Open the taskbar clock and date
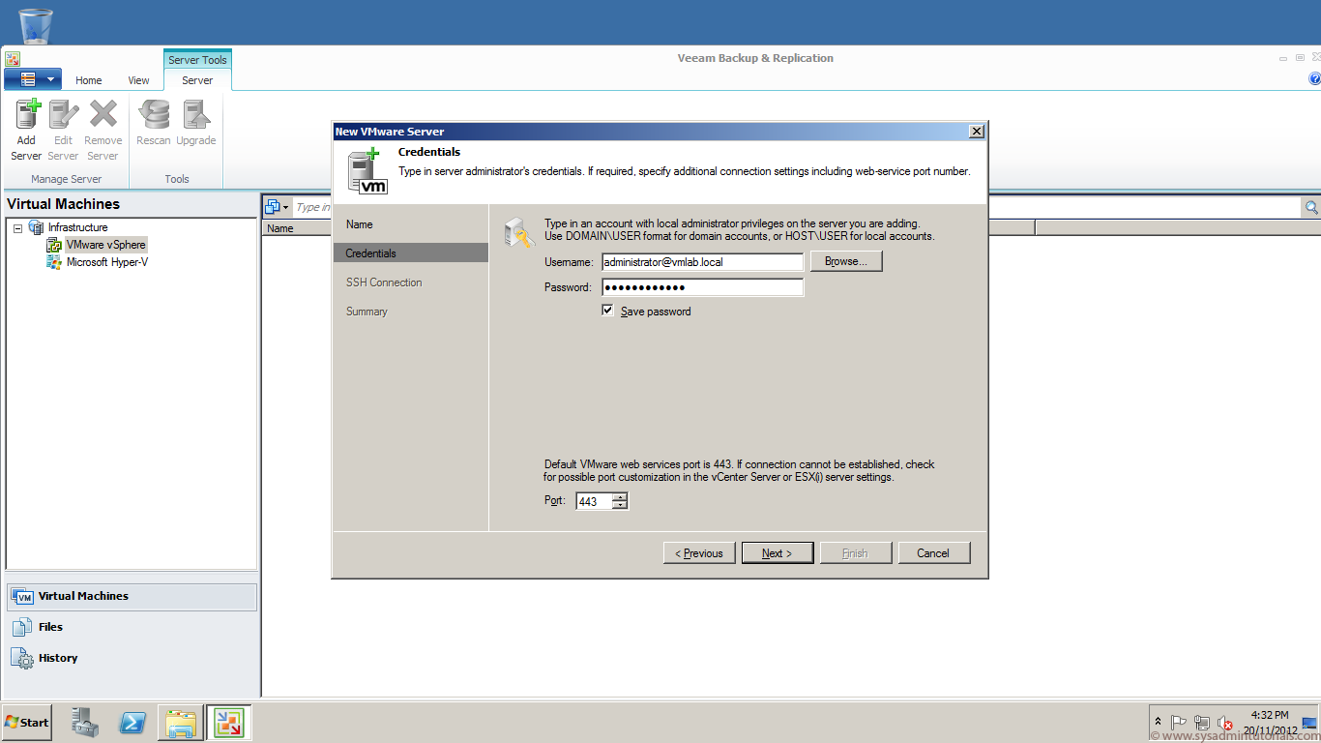Screen dimensions: 1321x743 (x=1270, y=723)
